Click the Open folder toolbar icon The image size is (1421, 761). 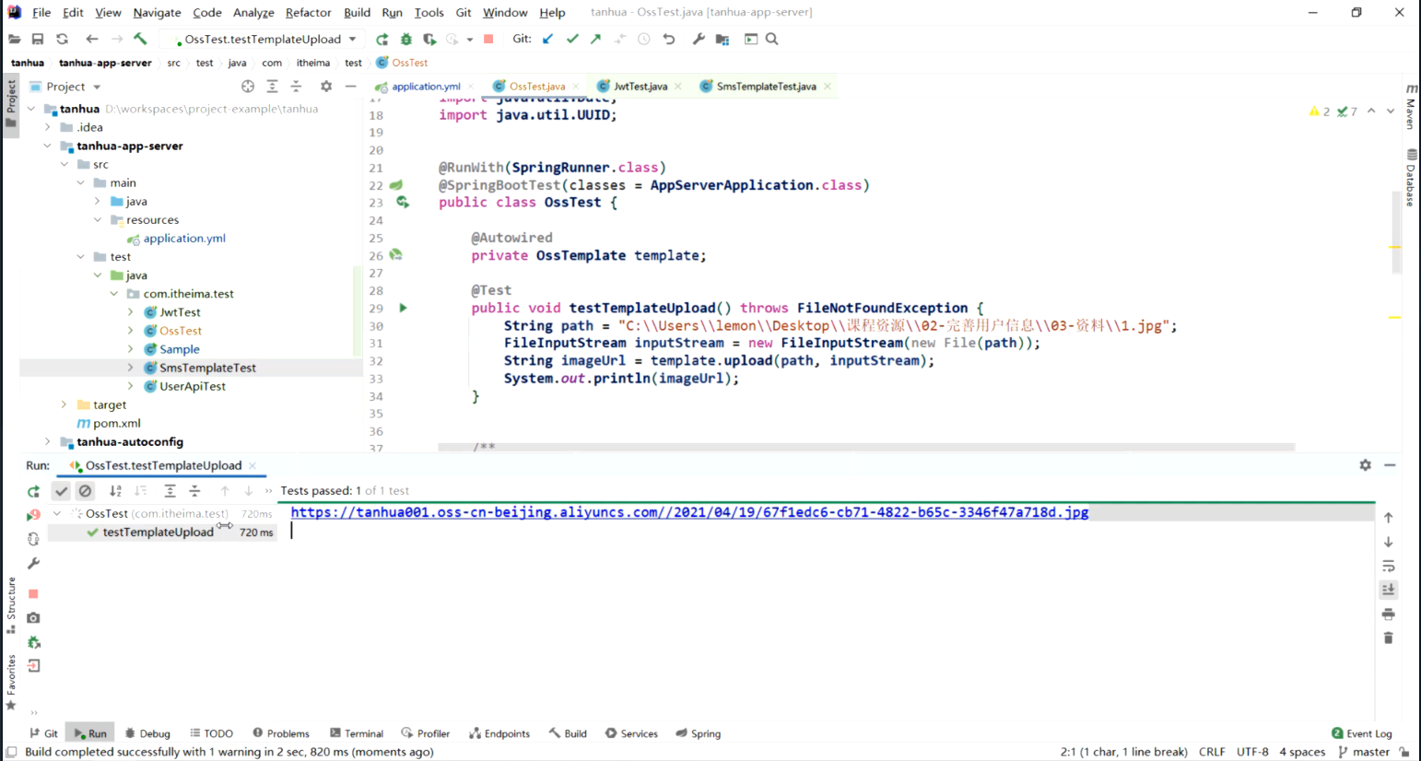(14, 39)
